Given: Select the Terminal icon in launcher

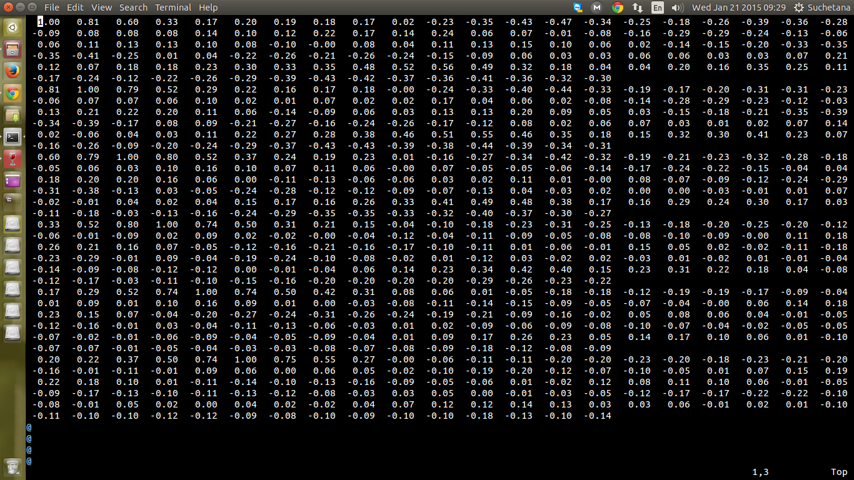Looking at the screenshot, I should point(13,137).
